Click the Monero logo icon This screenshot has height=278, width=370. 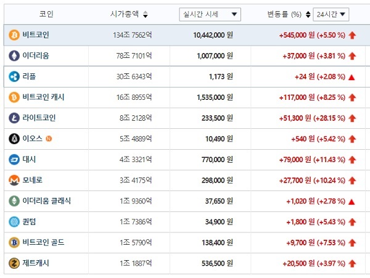click(x=14, y=181)
